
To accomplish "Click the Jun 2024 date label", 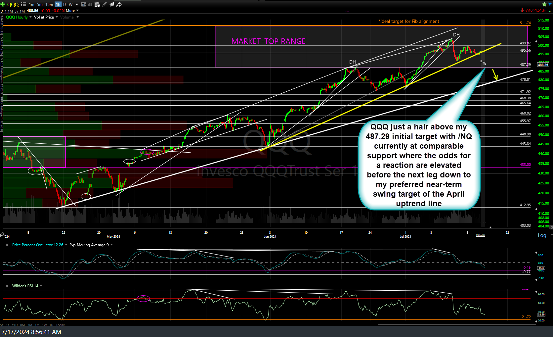I will click(x=270, y=237).
